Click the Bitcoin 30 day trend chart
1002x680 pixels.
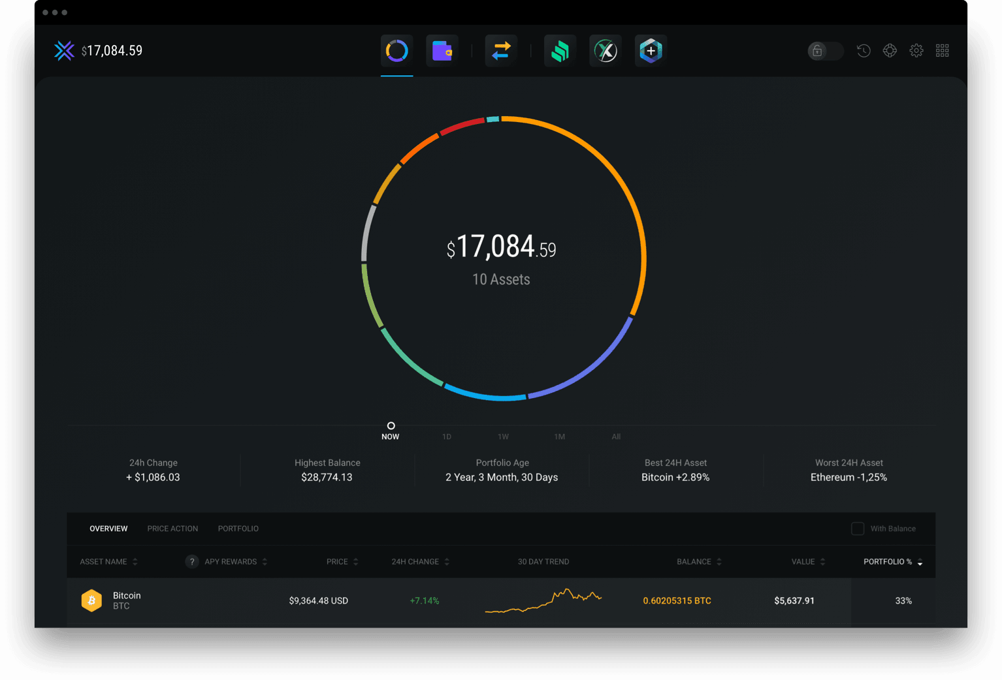[543, 600]
